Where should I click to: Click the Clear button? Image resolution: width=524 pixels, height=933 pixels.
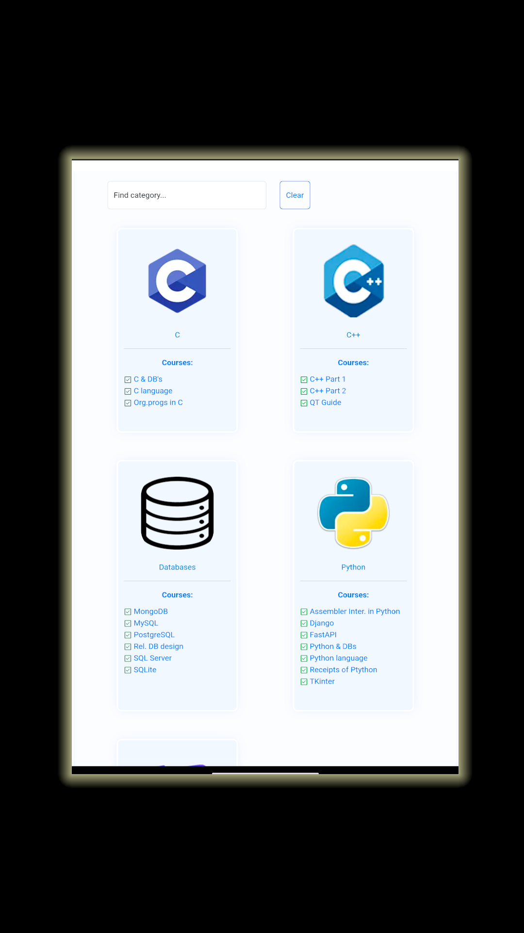click(x=295, y=195)
